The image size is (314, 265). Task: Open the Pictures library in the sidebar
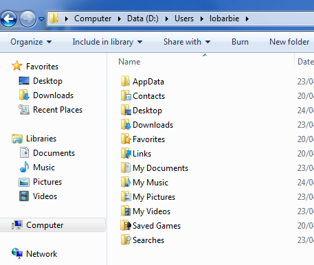coord(47,182)
